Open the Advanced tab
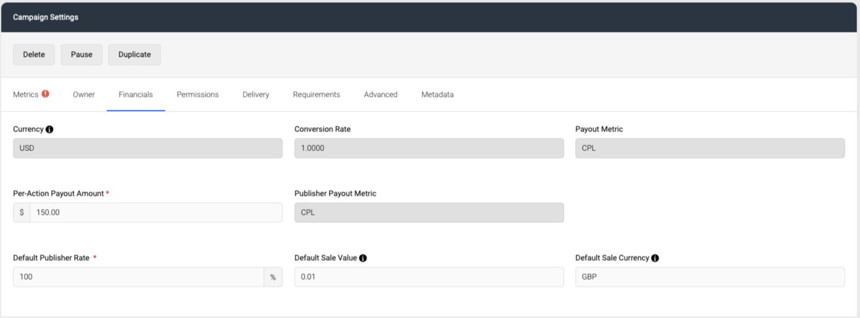This screenshot has width=860, height=318. point(381,94)
